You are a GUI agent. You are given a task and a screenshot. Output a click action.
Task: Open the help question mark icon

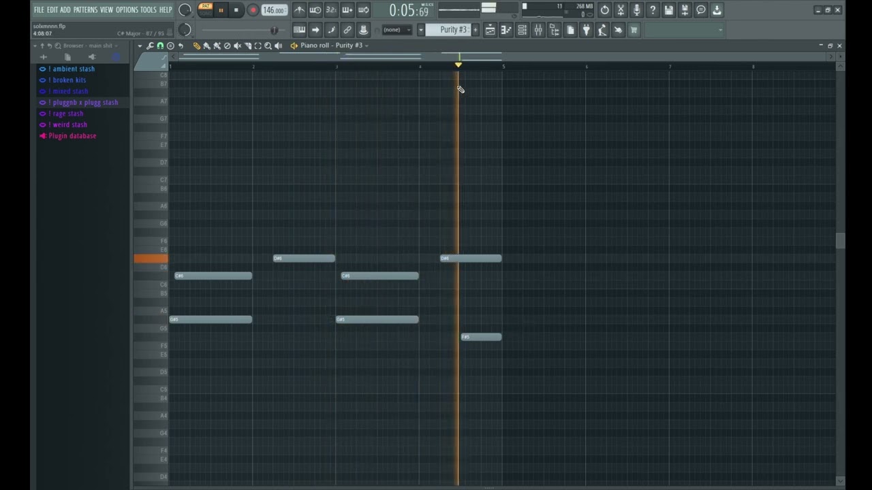tap(653, 10)
